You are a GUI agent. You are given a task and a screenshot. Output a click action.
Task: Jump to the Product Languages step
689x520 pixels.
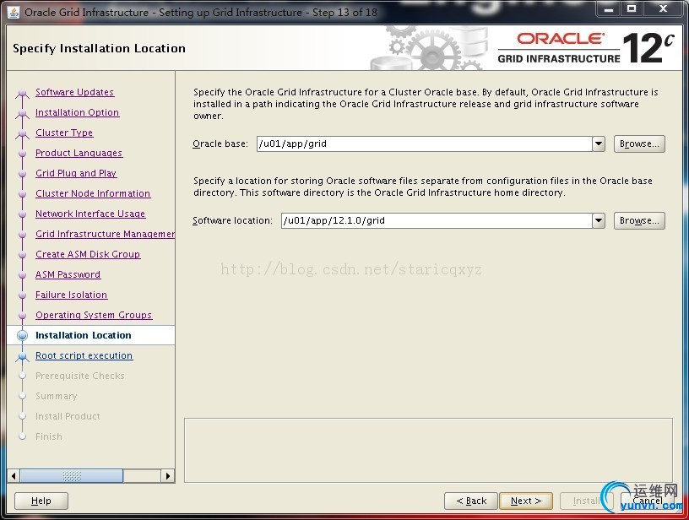point(79,153)
